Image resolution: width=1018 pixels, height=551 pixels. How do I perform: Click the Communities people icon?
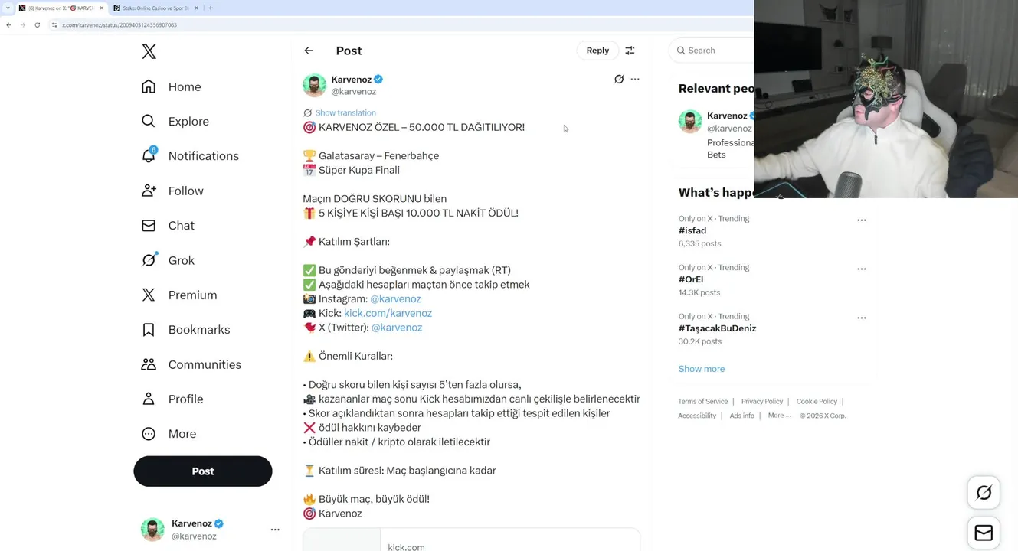point(149,364)
